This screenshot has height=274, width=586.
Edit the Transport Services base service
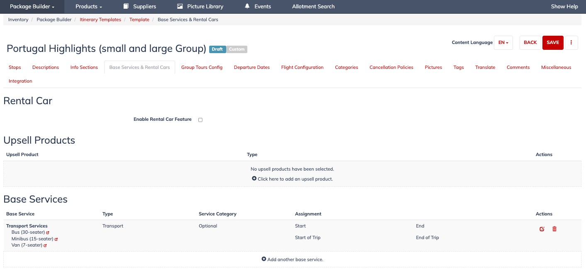(x=542, y=229)
